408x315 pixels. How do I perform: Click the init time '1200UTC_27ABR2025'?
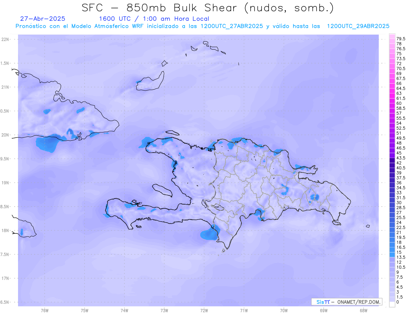point(232,26)
